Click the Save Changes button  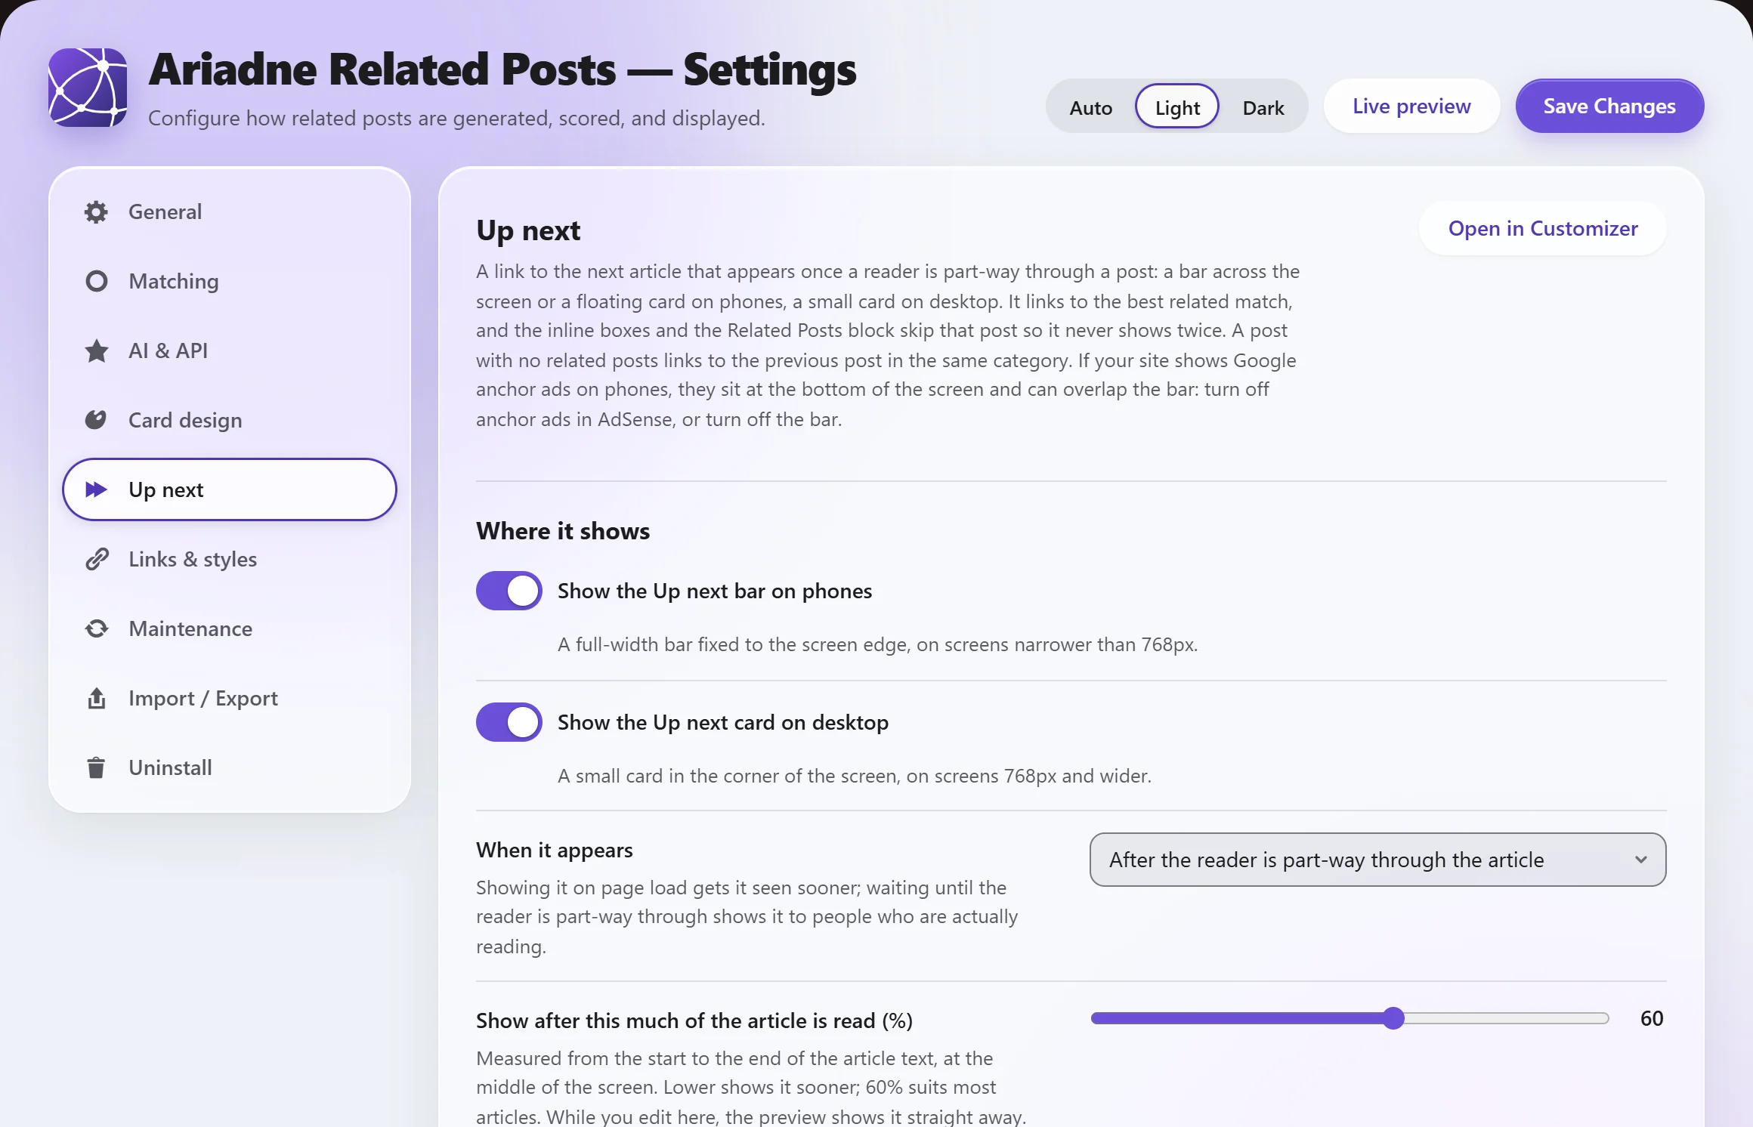point(1609,106)
